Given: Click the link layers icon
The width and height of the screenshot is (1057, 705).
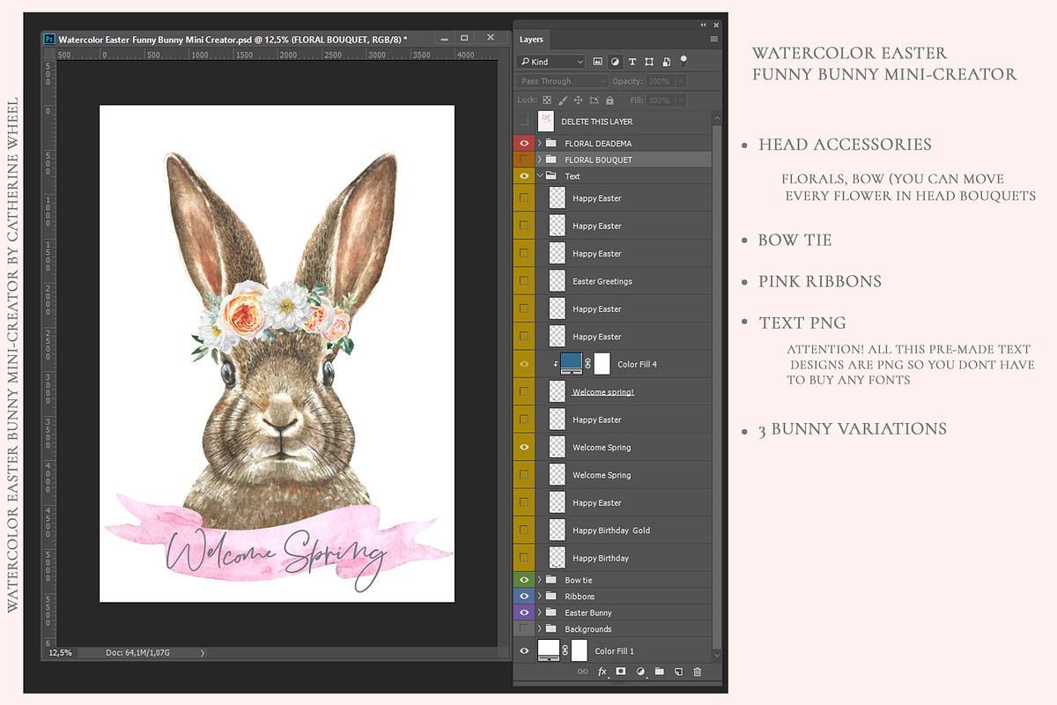Looking at the screenshot, I should point(582,672).
